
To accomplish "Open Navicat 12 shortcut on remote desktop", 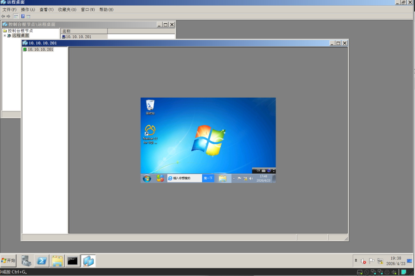I will coord(150,131).
